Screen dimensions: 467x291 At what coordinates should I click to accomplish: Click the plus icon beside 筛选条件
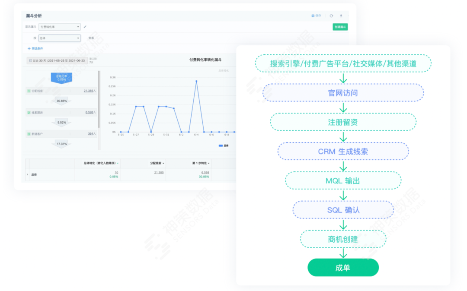click(29, 49)
